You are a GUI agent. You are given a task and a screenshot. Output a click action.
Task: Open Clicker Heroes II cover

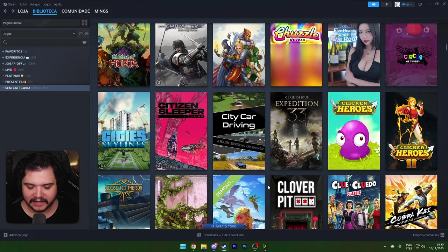411,131
